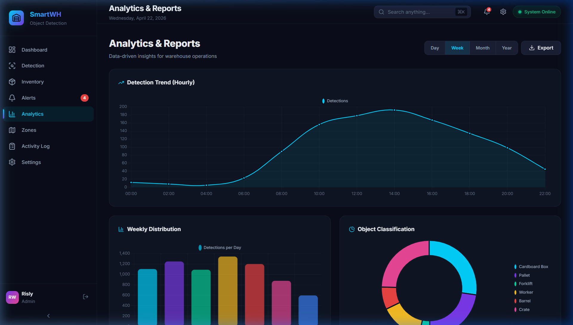Click the SmartWH logo icon
The height and width of the screenshot is (325, 573).
pyautogui.click(x=16, y=18)
